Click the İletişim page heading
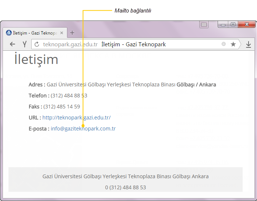Image resolution: width=257 pixels, height=201 pixels. (36, 60)
